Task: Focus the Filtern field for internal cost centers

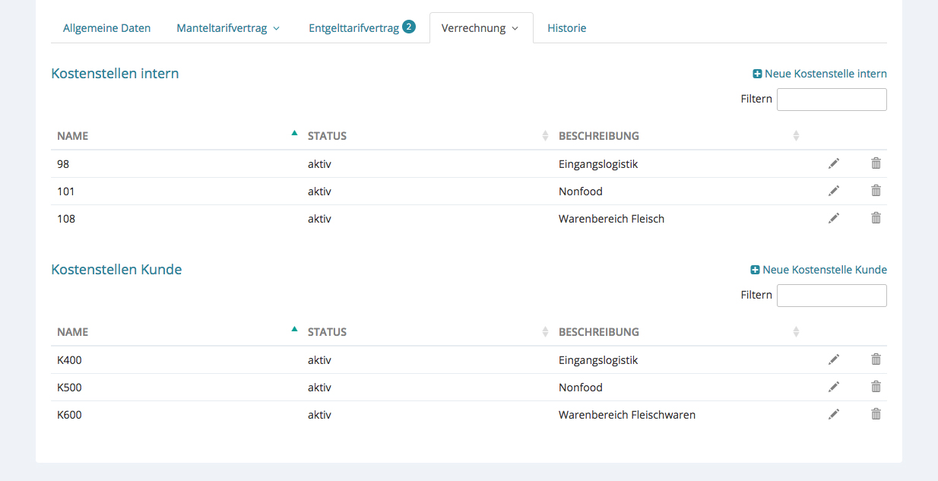Action: click(x=832, y=100)
